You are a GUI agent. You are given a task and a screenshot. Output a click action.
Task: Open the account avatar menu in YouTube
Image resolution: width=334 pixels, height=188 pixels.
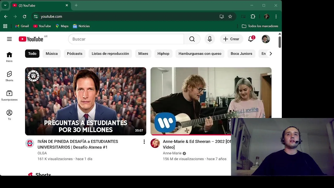tap(266, 39)
